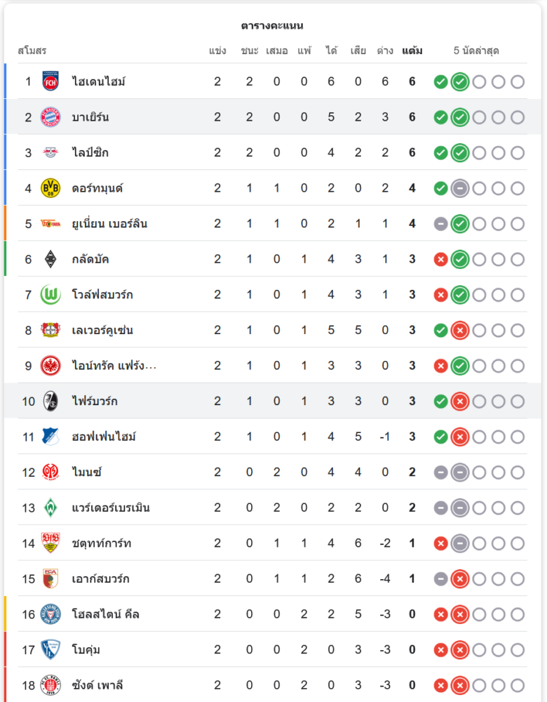Open the ไฟร์บวร์ก team row link
Viewport: 547px width, 702px height.
(x=95, y=402)
